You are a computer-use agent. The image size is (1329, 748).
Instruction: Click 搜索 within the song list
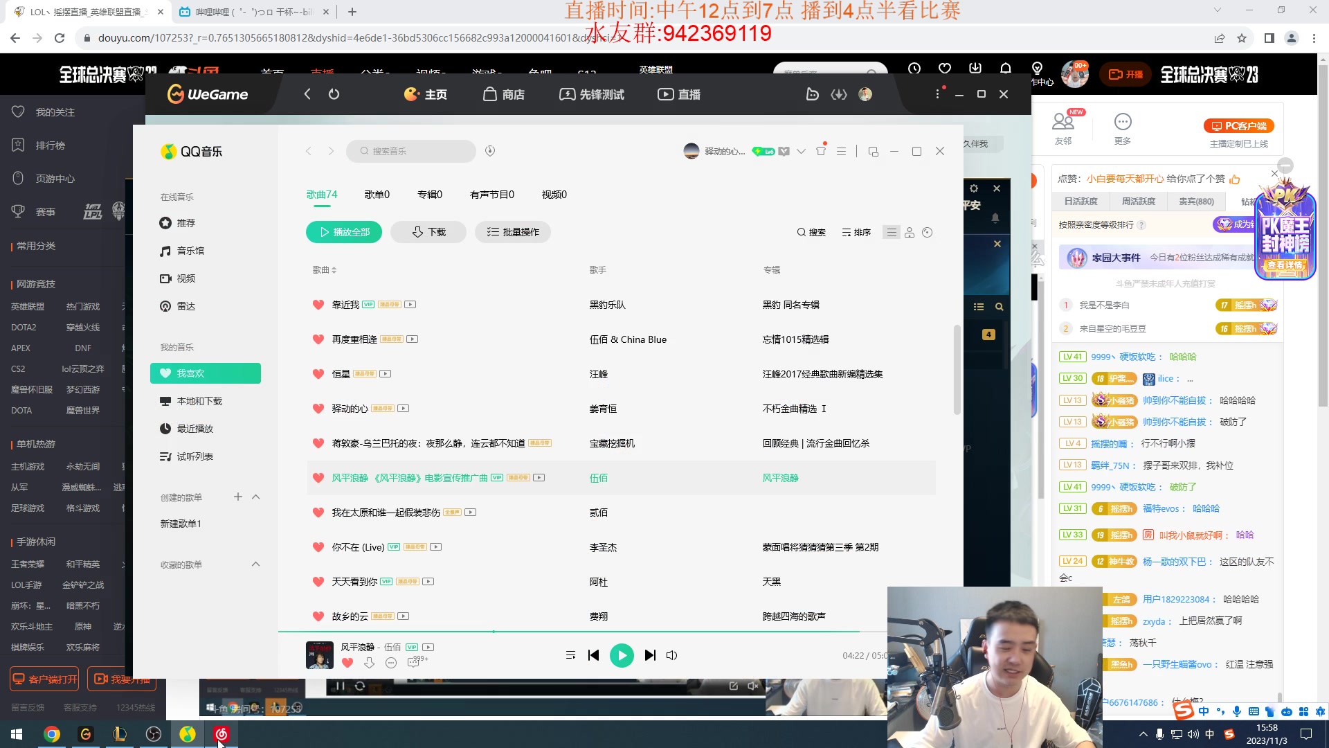[x=811, y=232]
